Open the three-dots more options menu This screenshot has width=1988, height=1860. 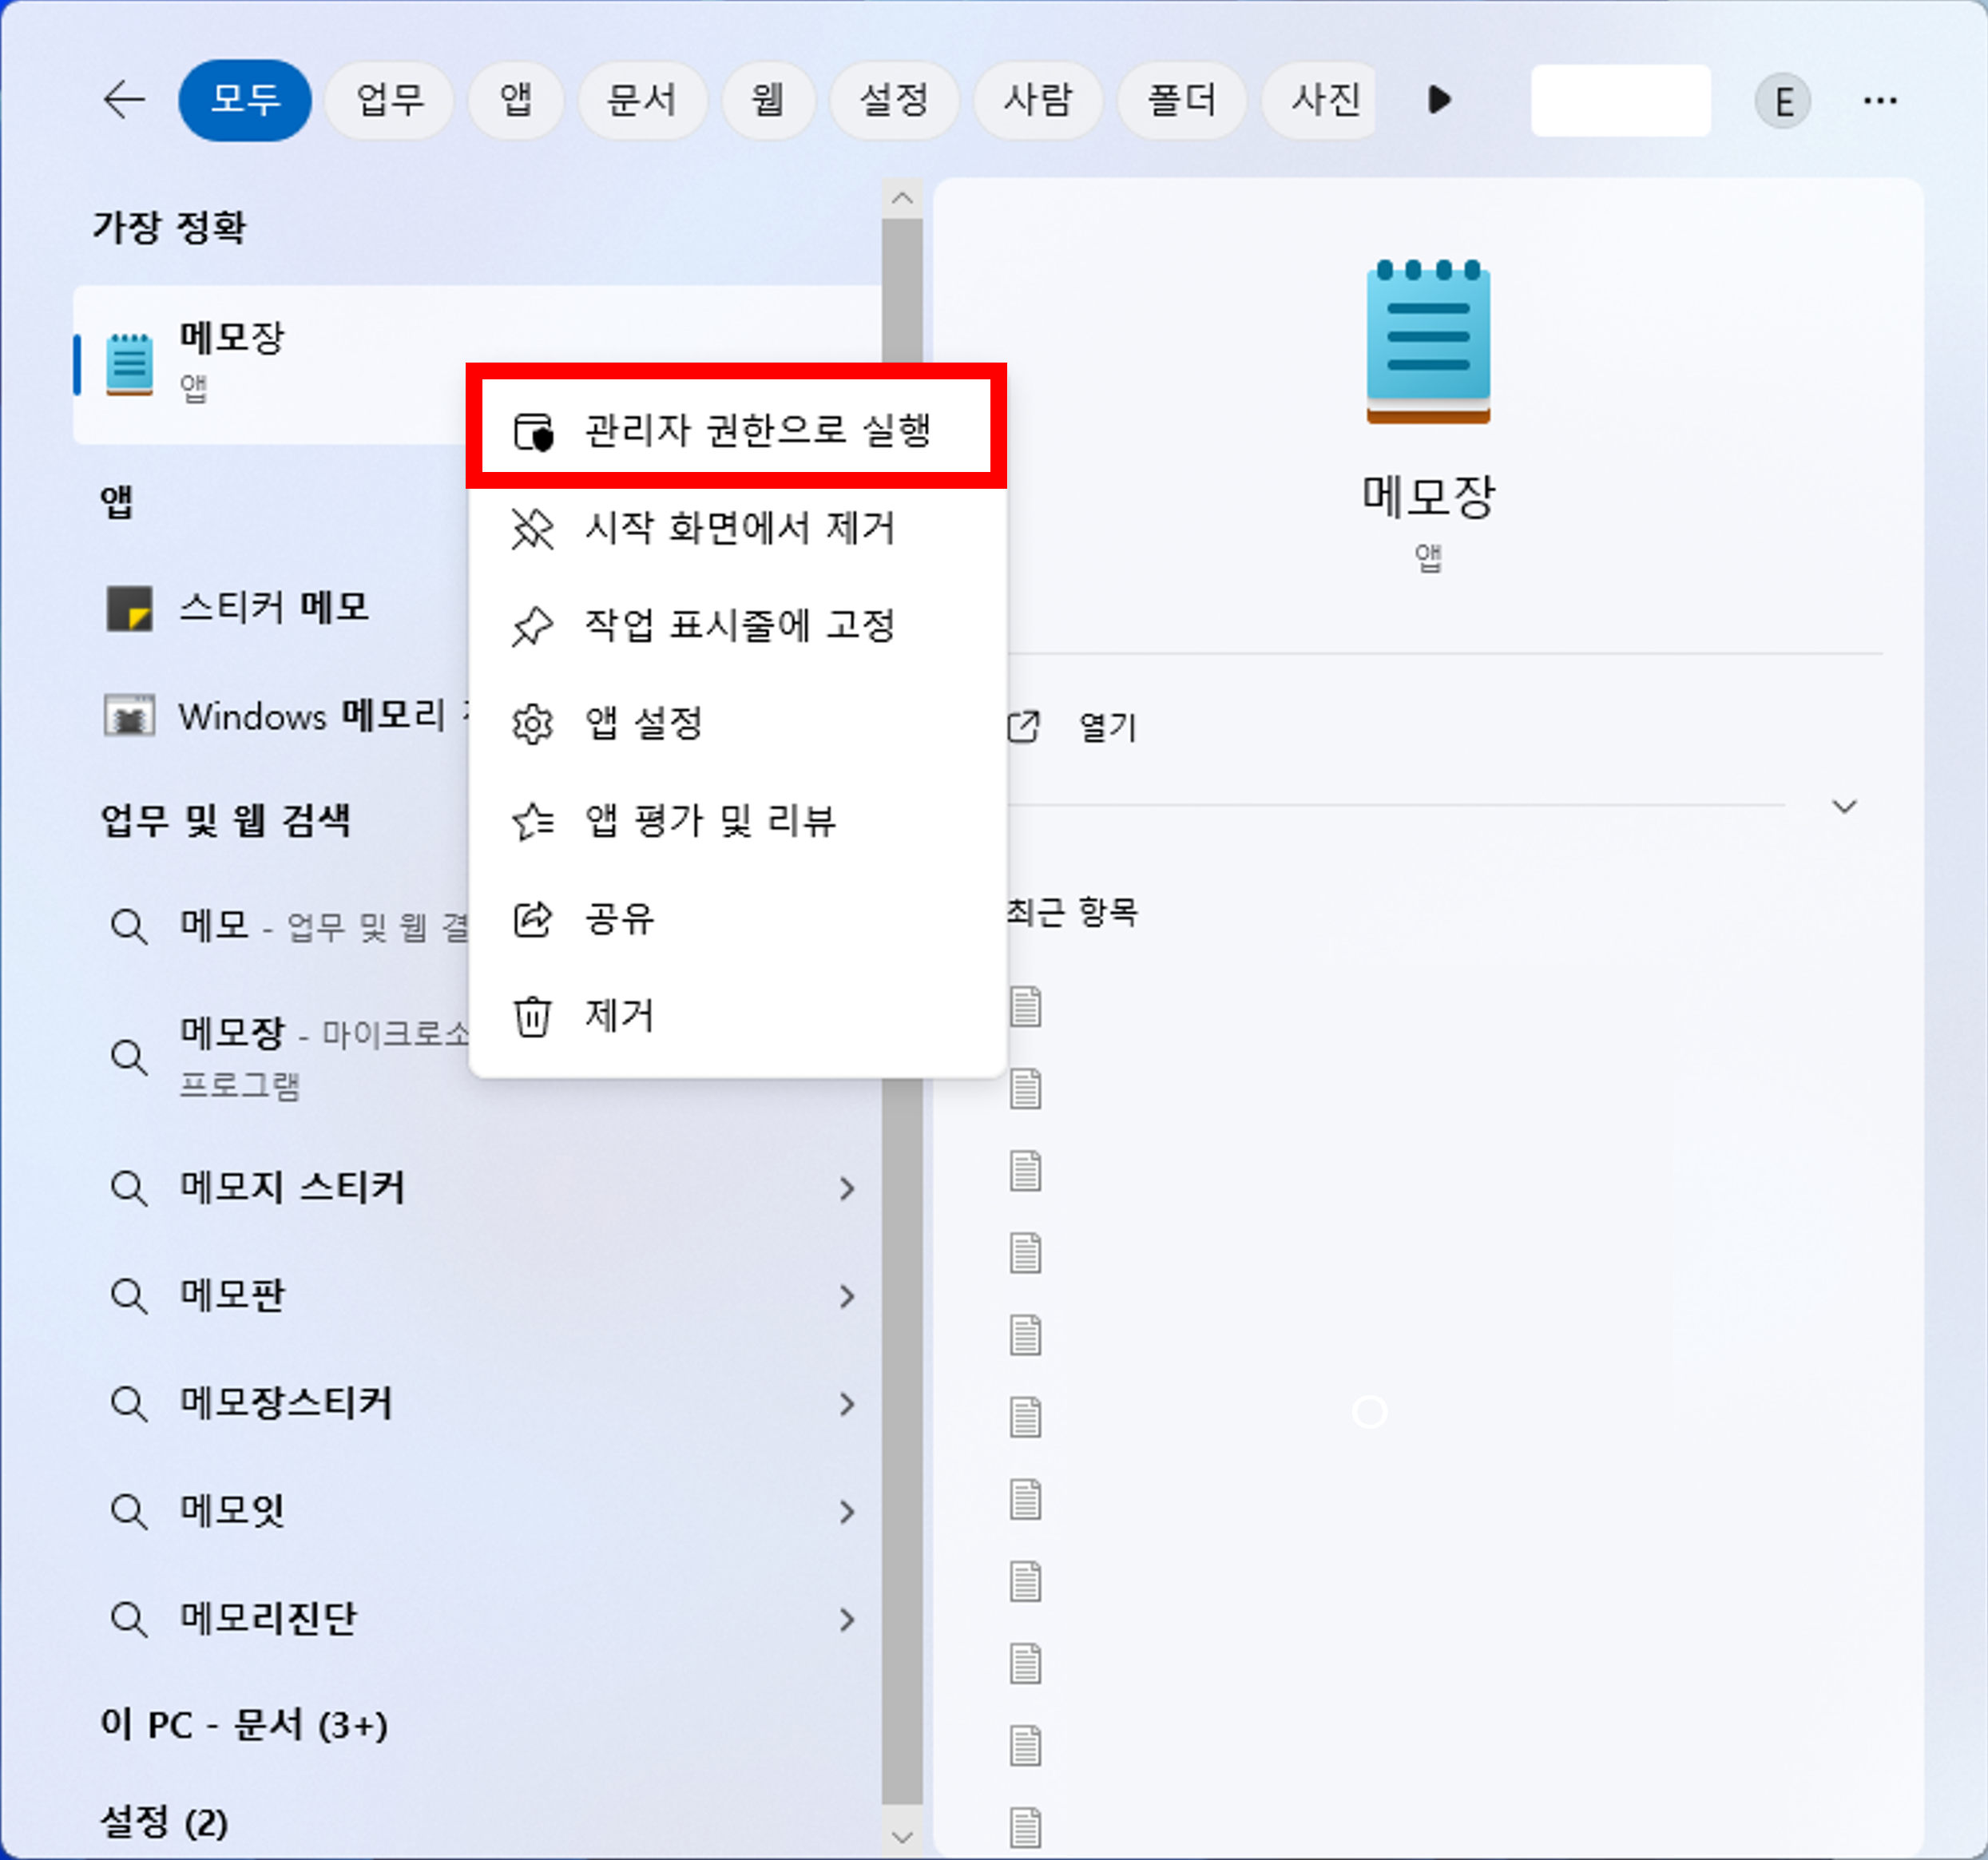pos(1879,100)
